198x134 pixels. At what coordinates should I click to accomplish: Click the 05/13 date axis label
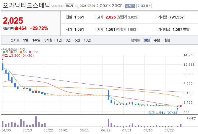click(x=27, y=130)
